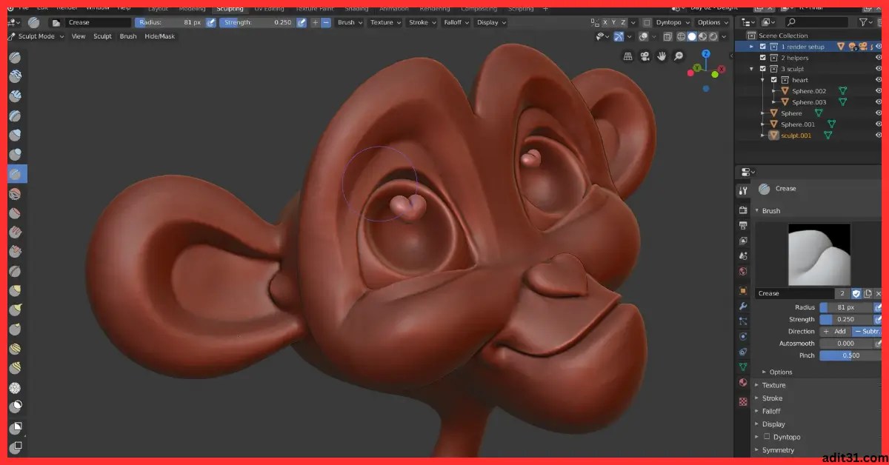Toggle radius pressure sensitivity in header

click(x=210, y=22)
